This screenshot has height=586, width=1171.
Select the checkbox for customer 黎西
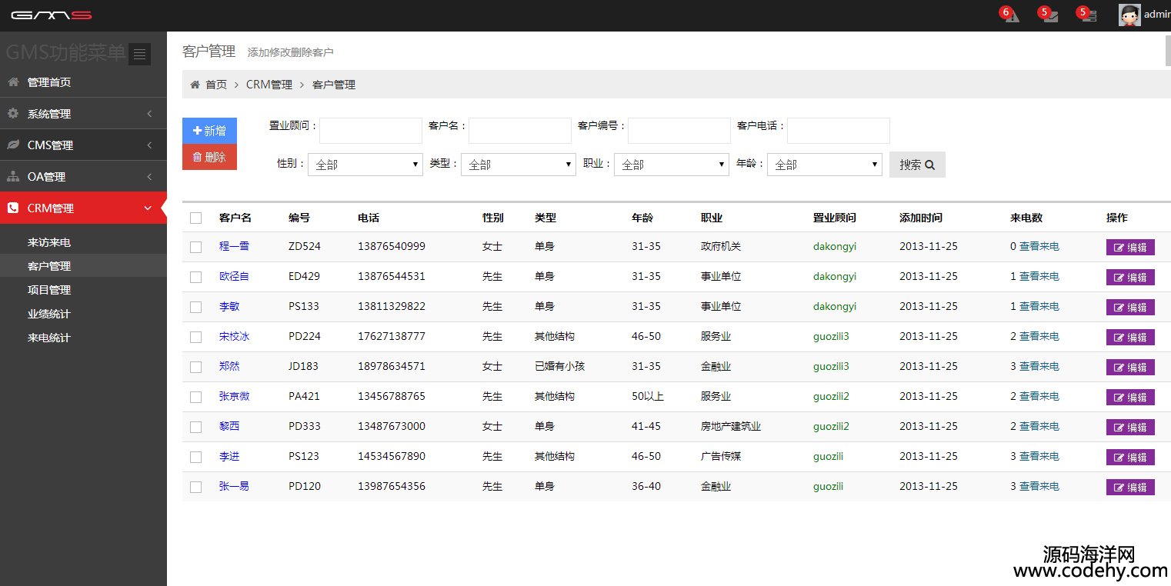(195, 427)
